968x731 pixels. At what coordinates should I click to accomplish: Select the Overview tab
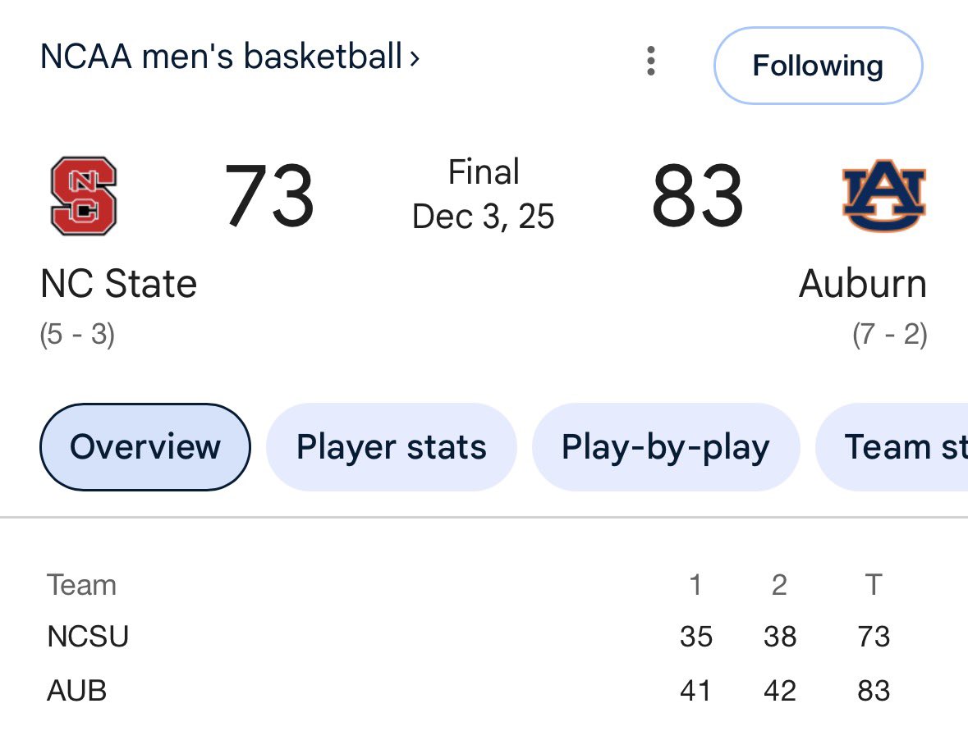coord(145,447)
